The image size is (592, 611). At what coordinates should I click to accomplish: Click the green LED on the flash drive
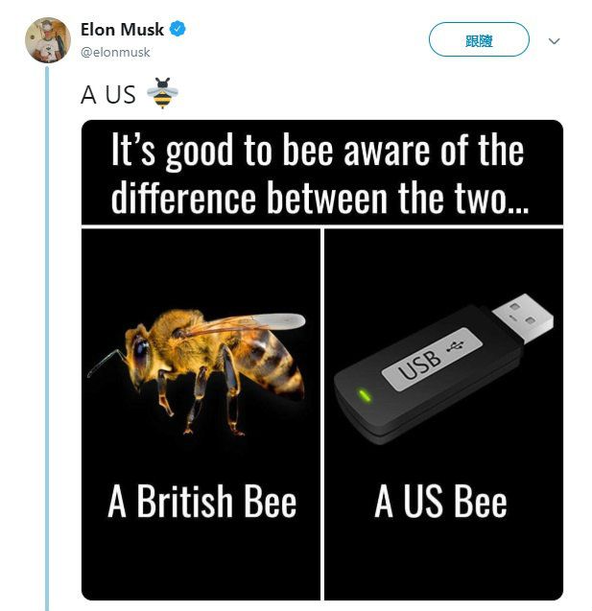365,395
